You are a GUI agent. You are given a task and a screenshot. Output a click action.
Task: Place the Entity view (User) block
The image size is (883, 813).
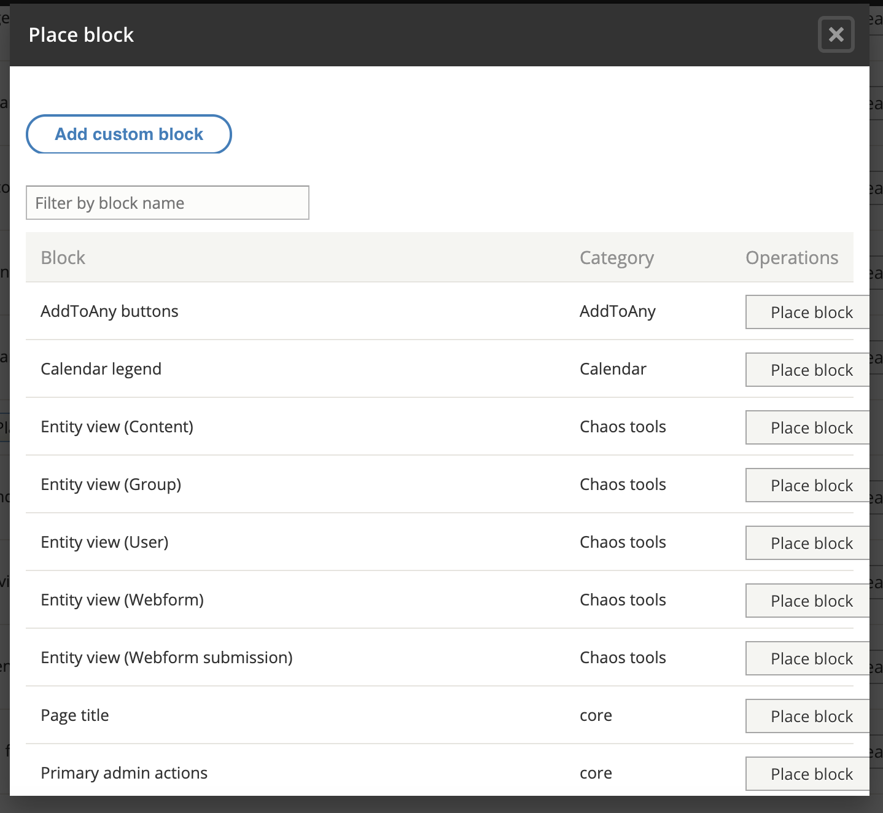[807, 543]
